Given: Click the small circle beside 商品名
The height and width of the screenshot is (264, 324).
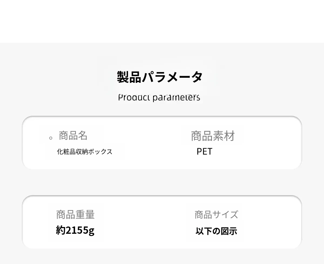Looking at the screenshot, I should (50, 138).
